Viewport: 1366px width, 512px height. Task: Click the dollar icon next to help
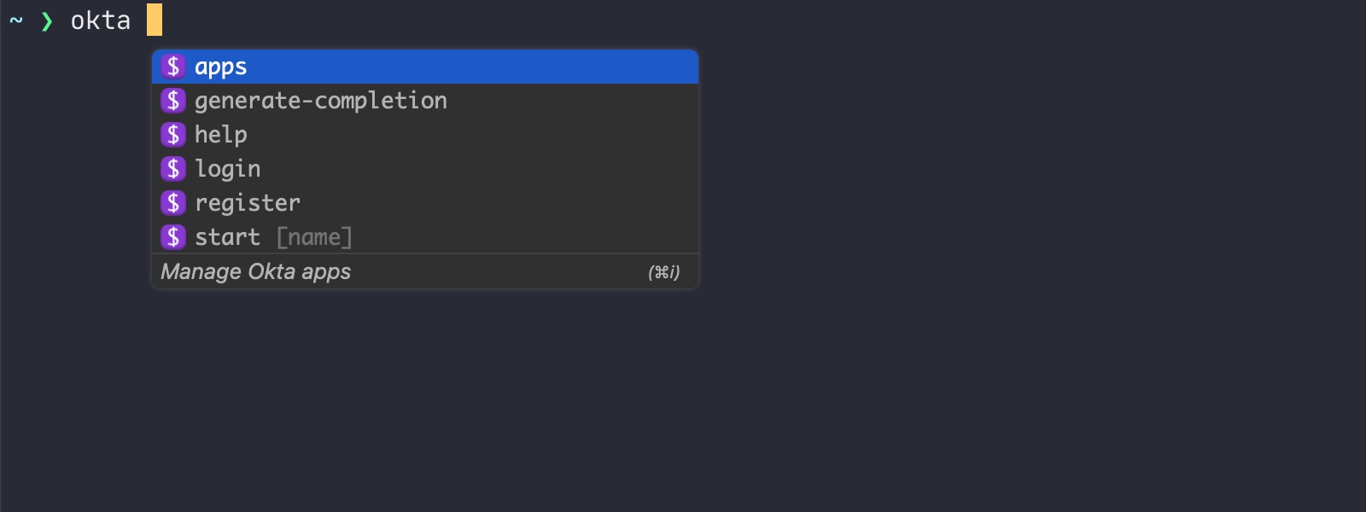click(x=173, y=135)
